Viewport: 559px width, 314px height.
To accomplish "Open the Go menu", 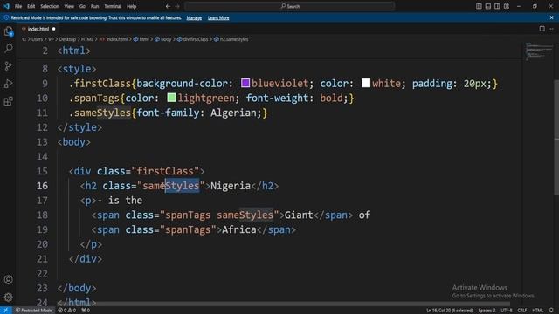I will [x=82, y=6].
